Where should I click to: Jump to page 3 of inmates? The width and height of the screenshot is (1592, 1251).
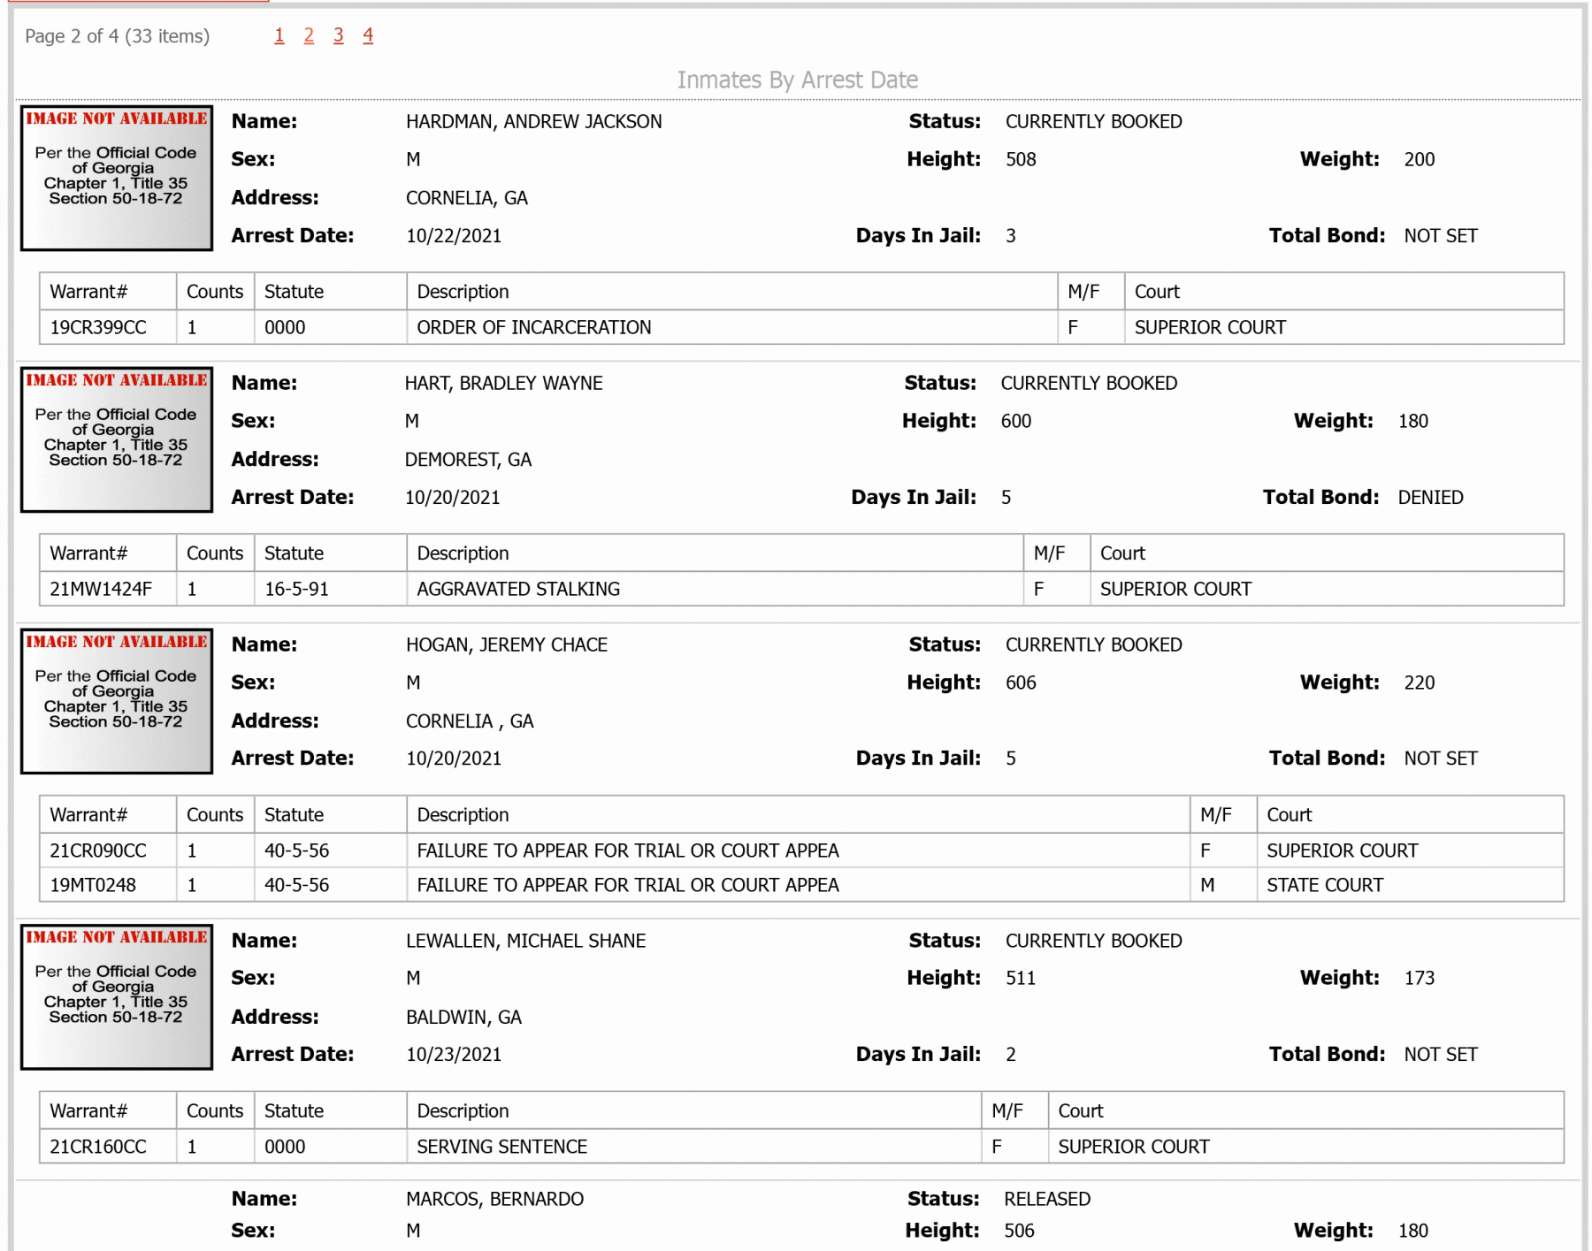coord(339,35)
